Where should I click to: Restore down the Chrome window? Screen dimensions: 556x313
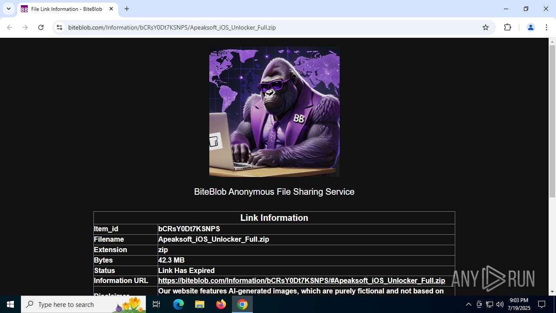pyautogui.click(x=526, y=9)
